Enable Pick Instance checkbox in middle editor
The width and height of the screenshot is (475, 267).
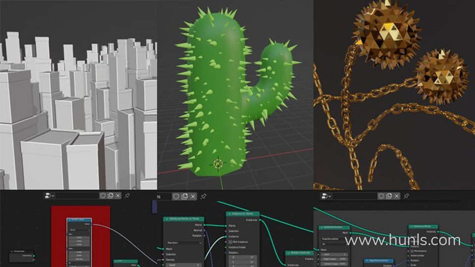pyautogui.click(x=230, y=242)
